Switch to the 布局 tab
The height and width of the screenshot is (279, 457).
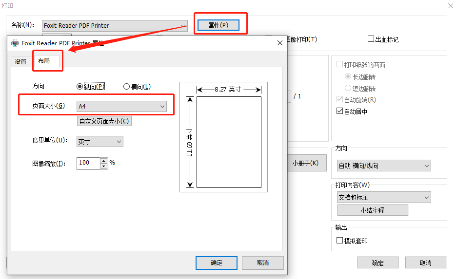[x=44, y=60]
